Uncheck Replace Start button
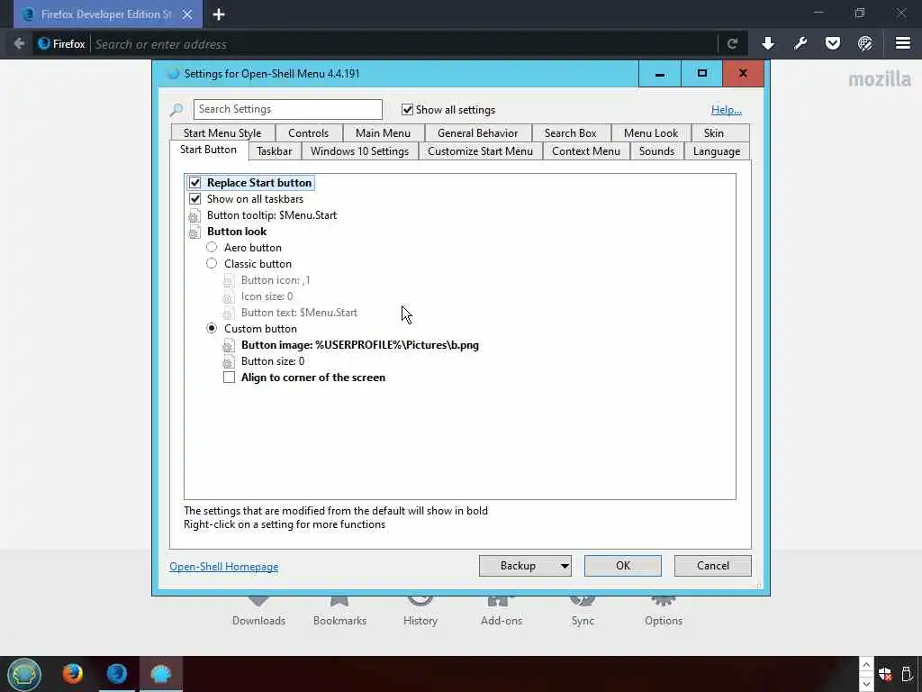Viewport: 922px width, 692px height. coord(195,182)
